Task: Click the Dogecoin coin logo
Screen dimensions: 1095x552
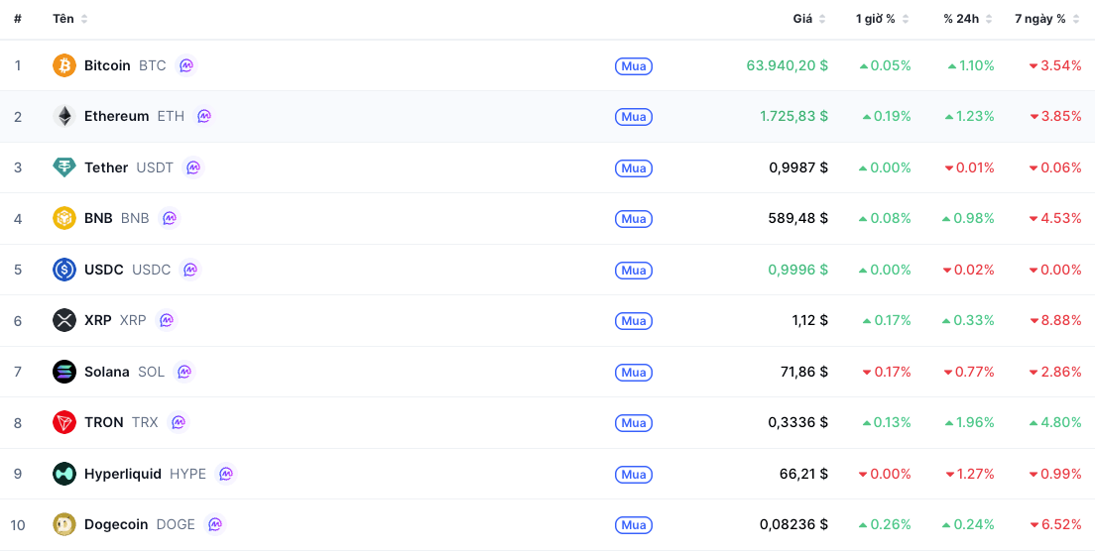Action: click(x=64, y=524)
